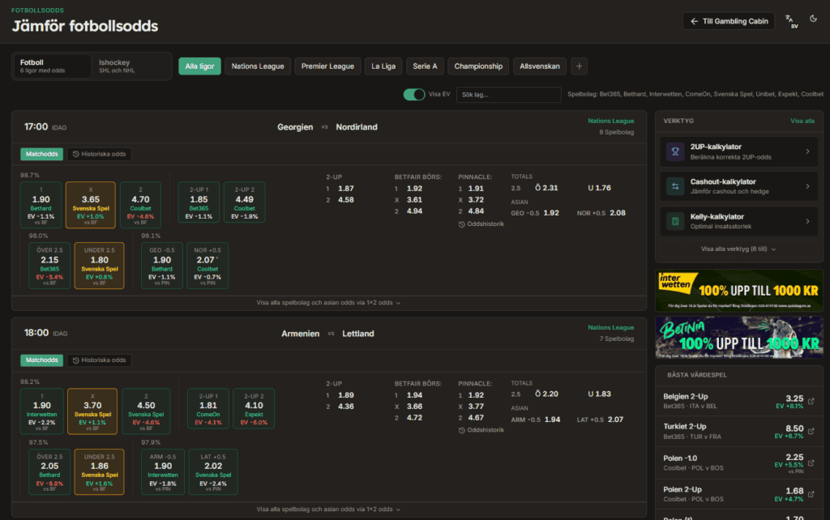Select the Fotboll sport tab
This screenshot has height=520, width=830.
coord(52,66)
